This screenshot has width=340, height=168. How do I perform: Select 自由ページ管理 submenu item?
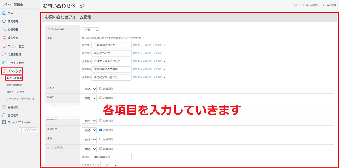15,92
